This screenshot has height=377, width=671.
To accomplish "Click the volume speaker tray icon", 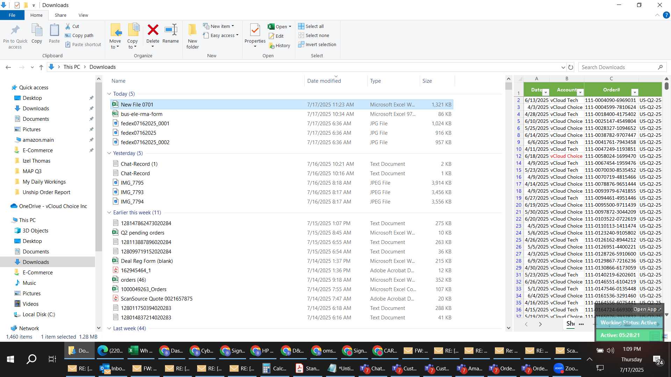I will pyautogui.click(x=611, y=350).
